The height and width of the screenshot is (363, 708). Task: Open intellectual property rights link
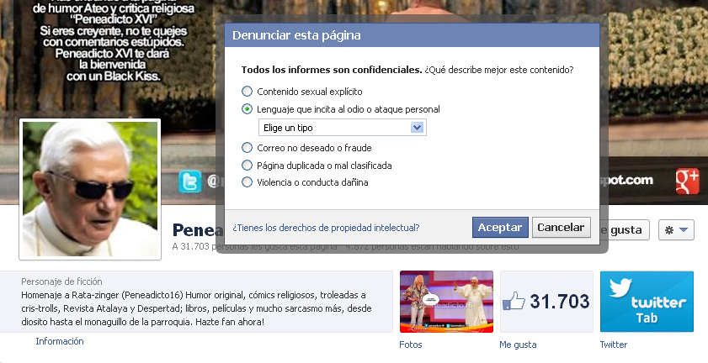click(x=326, y=228)
